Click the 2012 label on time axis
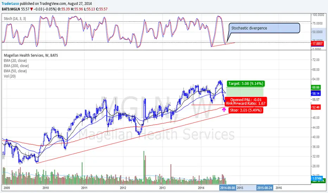This screenshot has height=193, width=328. click(x=123, y=188)
